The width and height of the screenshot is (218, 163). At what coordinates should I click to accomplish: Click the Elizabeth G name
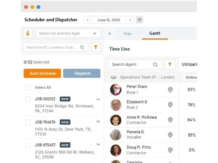point(137,102)
